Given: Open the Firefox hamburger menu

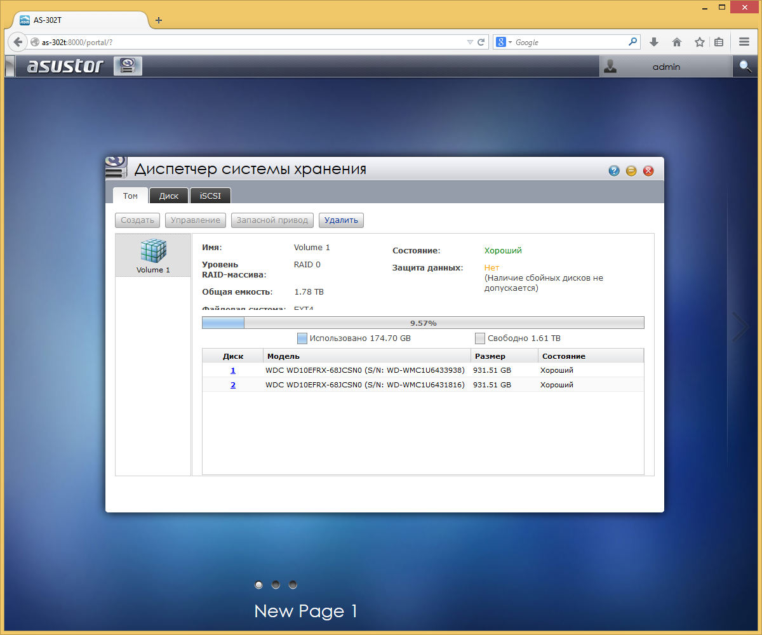Looking at the screenshot, I should point(744,42).
